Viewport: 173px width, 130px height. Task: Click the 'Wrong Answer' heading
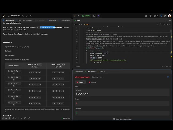tap(82, 77)
